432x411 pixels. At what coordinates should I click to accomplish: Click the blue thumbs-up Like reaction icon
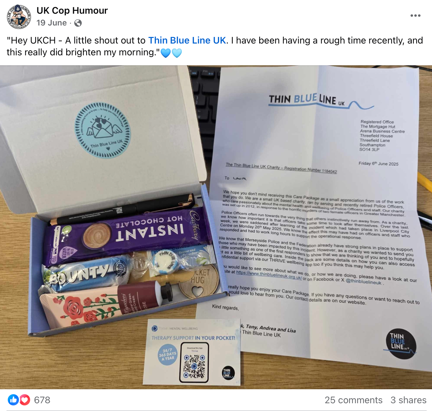[x=13, y=400]
